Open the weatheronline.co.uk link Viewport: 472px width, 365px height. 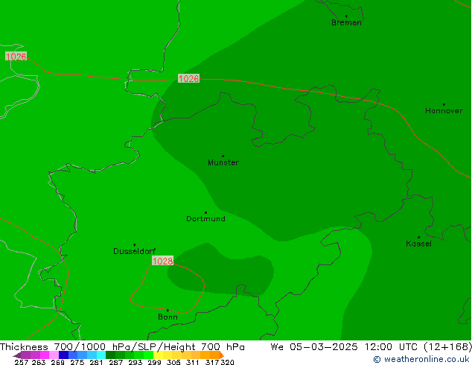click(x=421, y=359)
